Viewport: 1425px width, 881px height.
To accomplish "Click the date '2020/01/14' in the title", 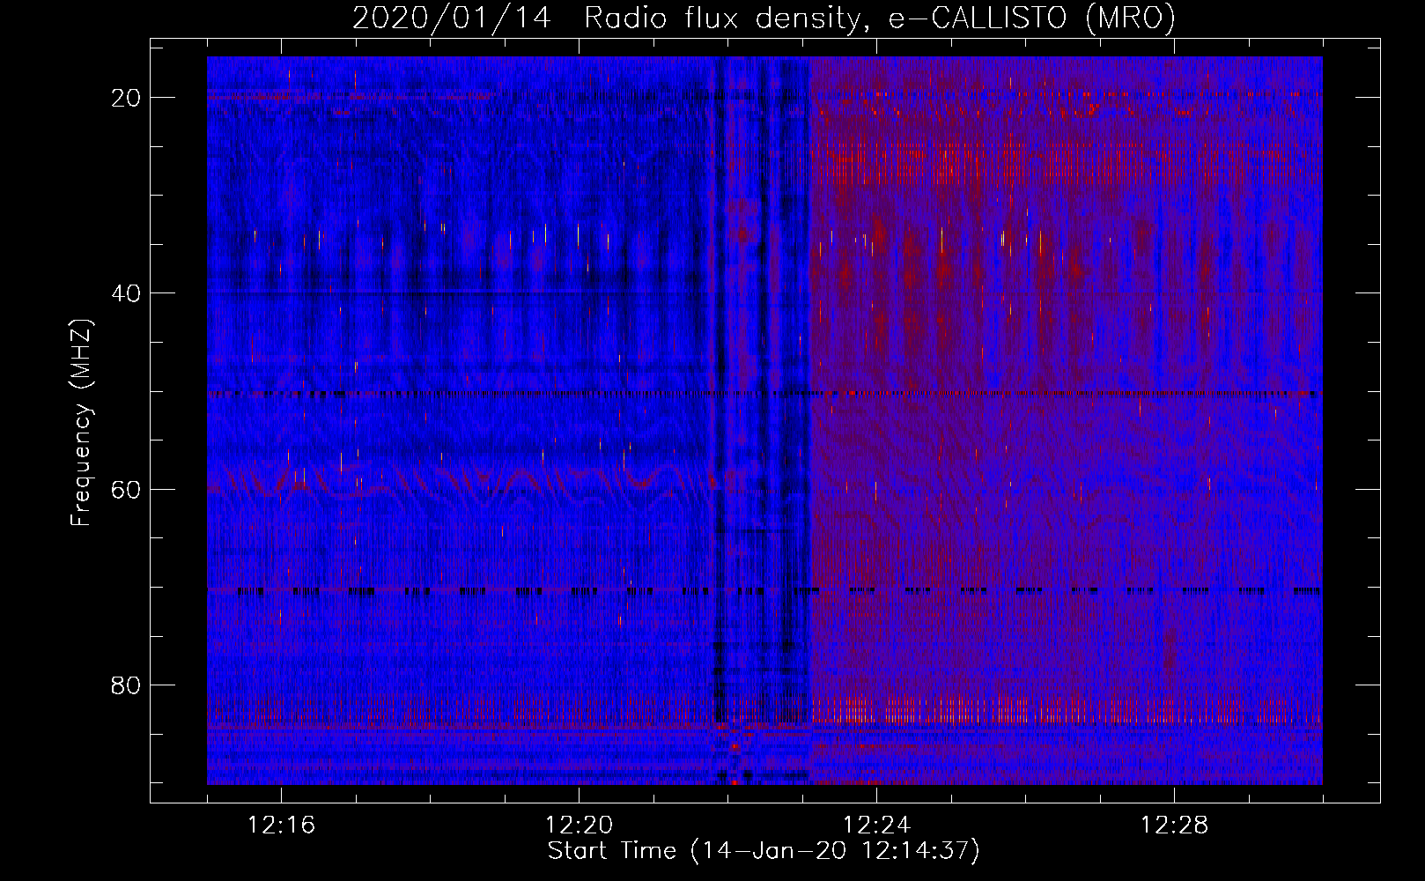I will click(452, 18).
